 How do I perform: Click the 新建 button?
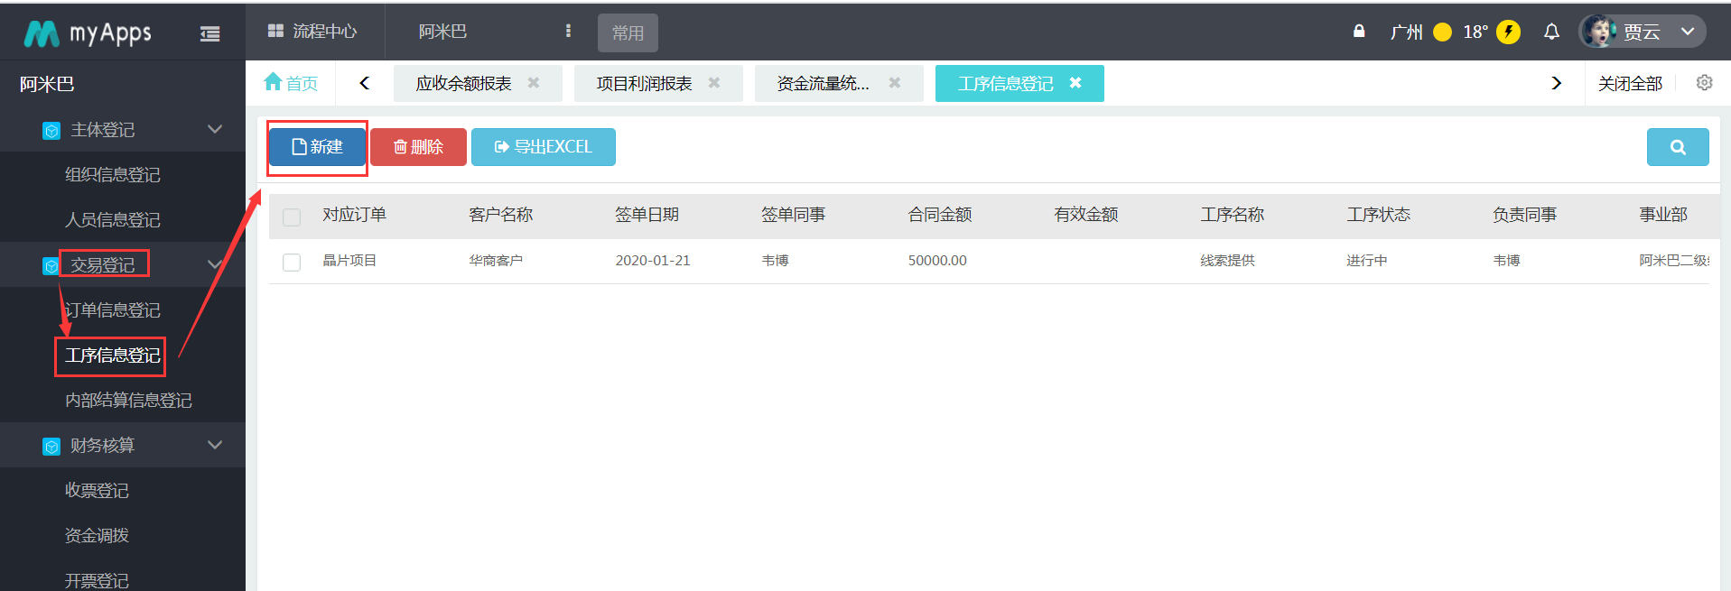click(317, 147)
